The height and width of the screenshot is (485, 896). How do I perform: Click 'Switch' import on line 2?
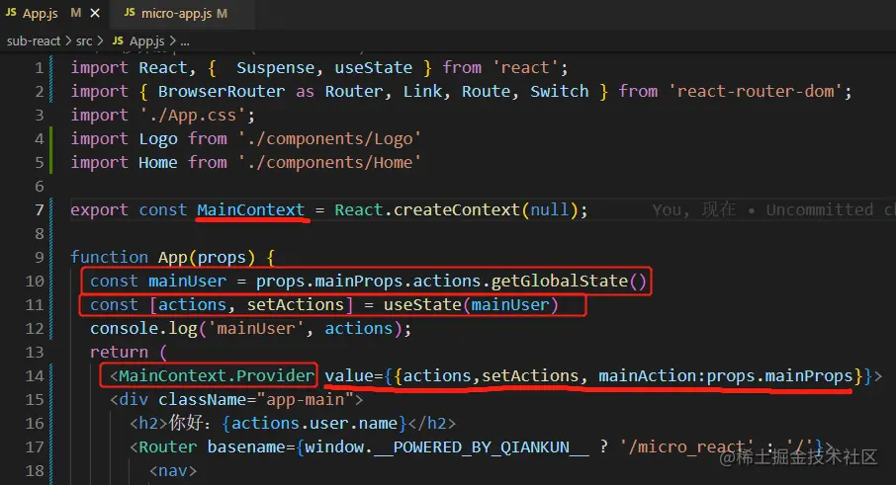pyautogui.click(x=560, y=91)
